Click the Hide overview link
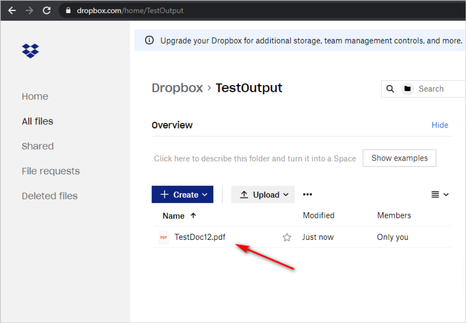This screenshot has width=466, height=323. pos(440,125)
